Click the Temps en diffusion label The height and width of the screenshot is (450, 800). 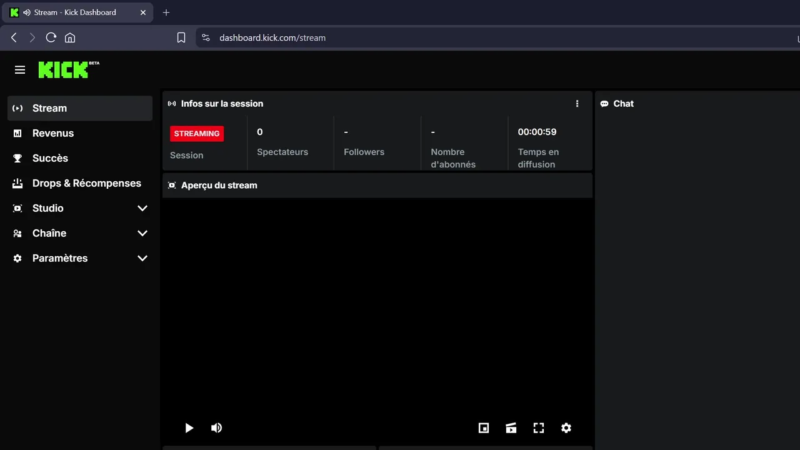(x=538, y=158)
